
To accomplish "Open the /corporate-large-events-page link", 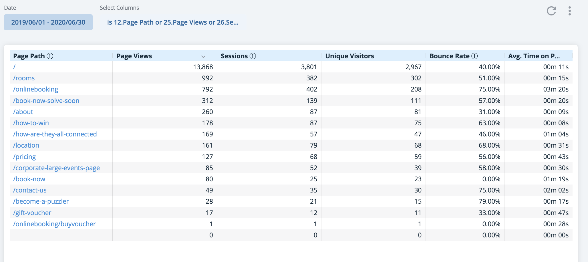I will tap(56, 168).
